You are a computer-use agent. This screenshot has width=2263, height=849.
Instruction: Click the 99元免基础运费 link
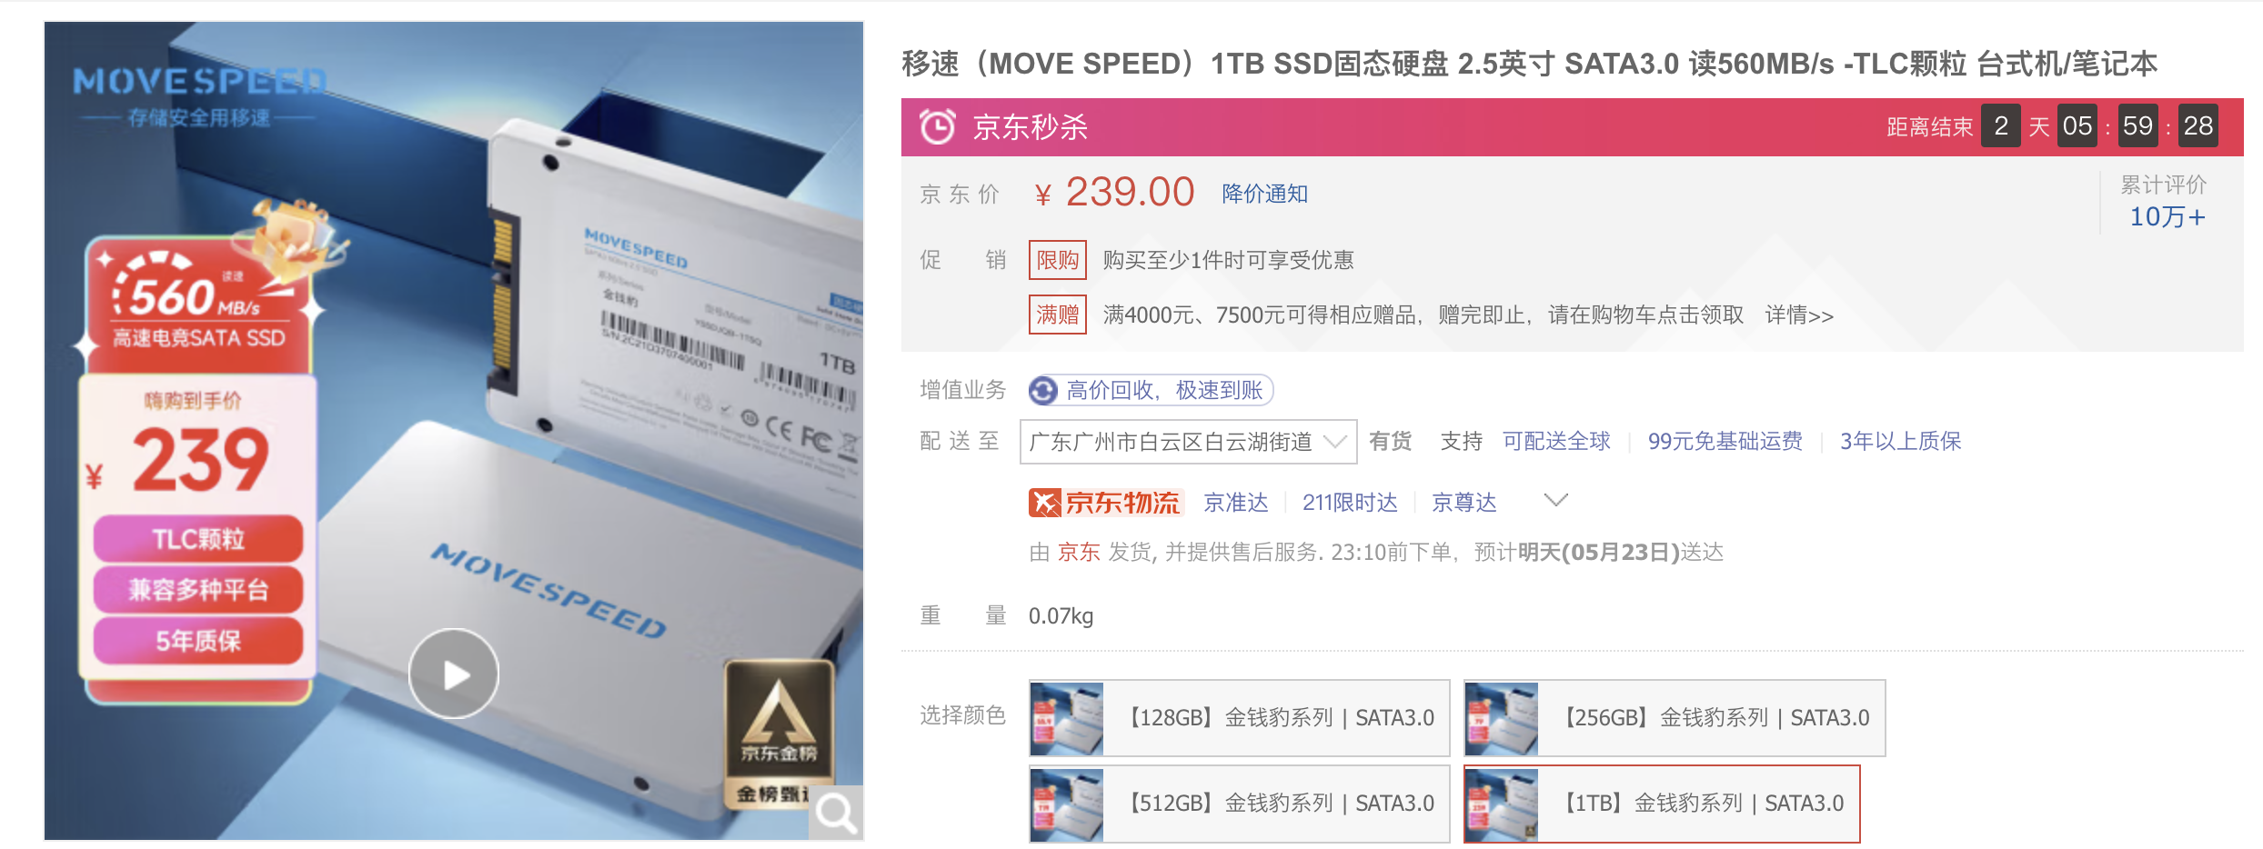(1725, 442)
